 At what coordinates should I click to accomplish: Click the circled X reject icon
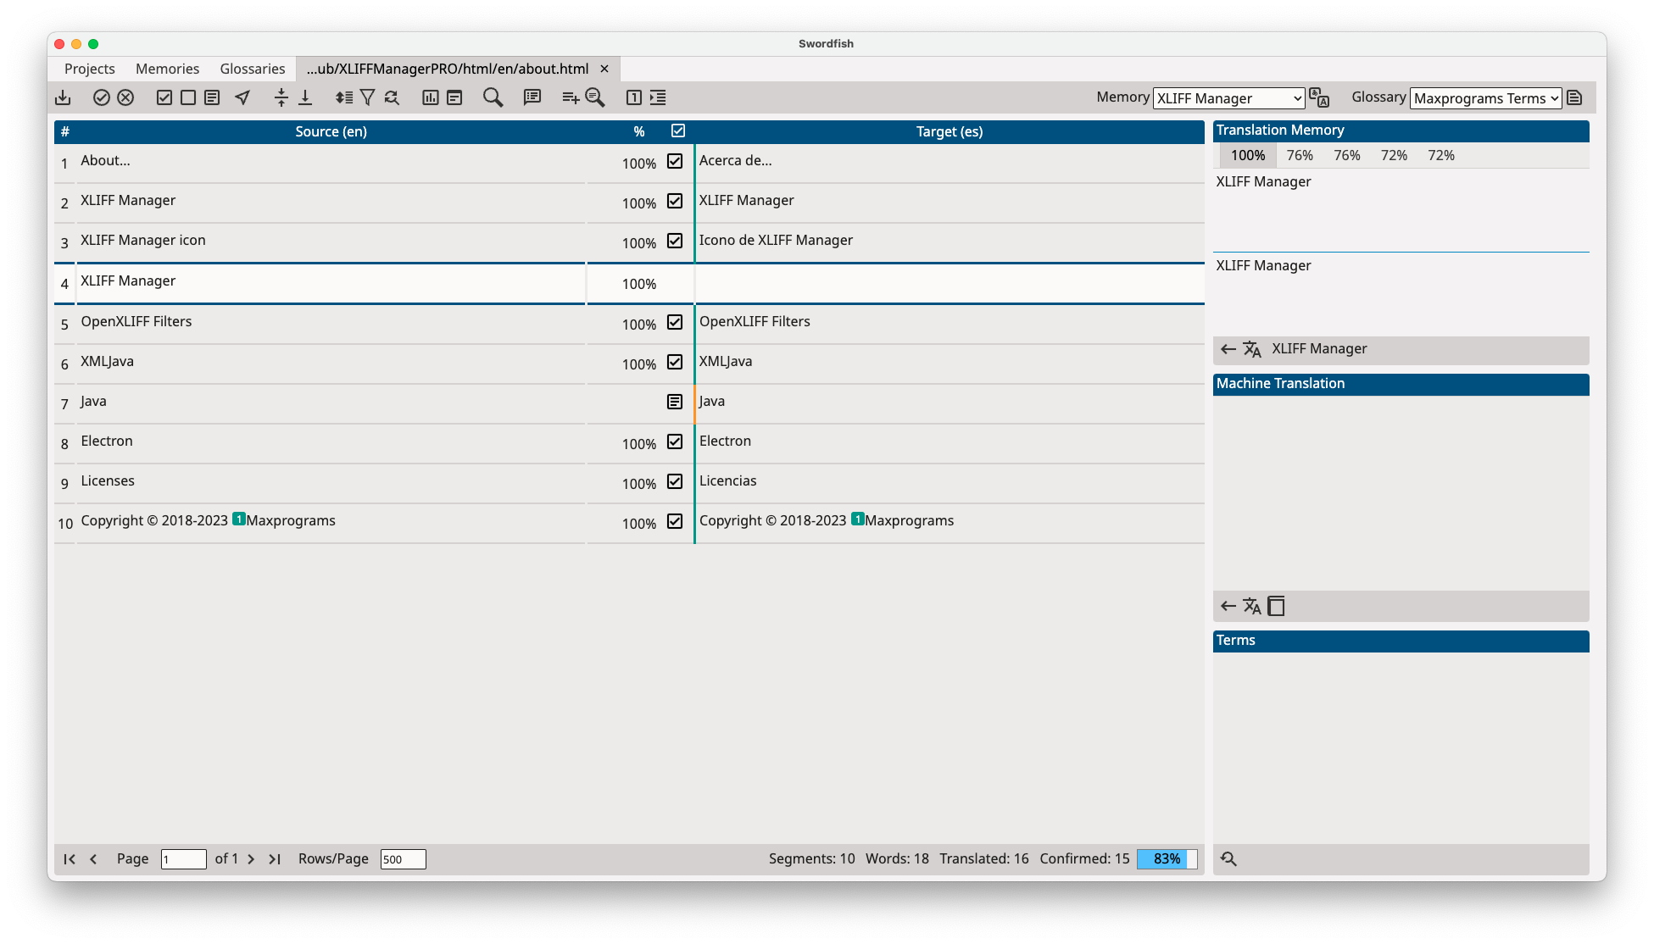click(125, 97)
